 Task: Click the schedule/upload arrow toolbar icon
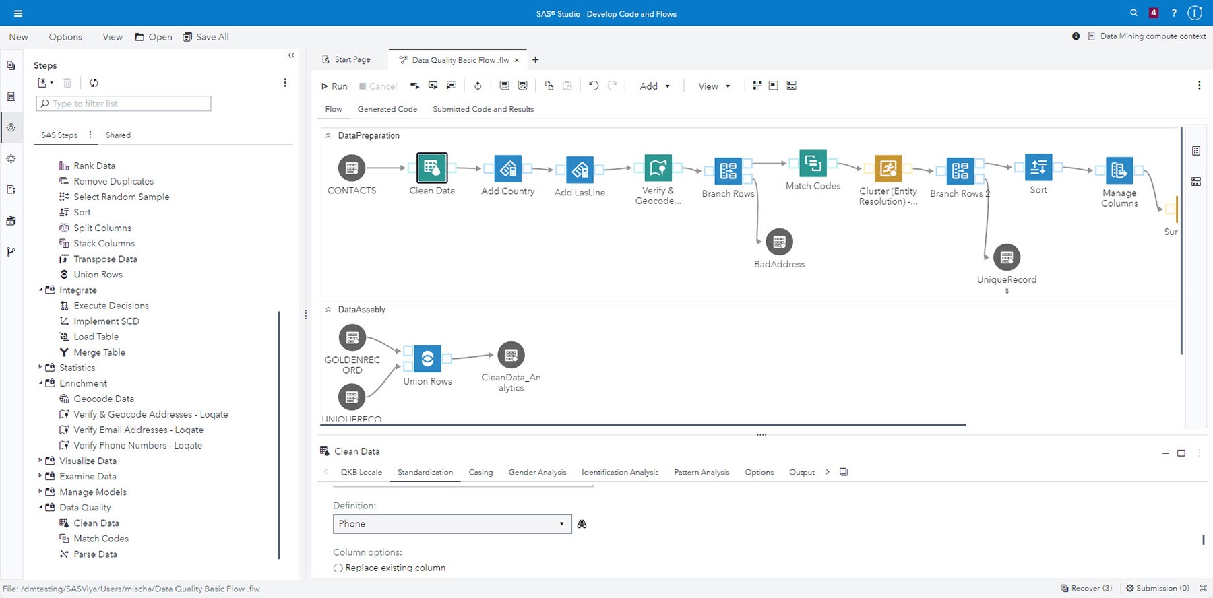click(478, 86)
